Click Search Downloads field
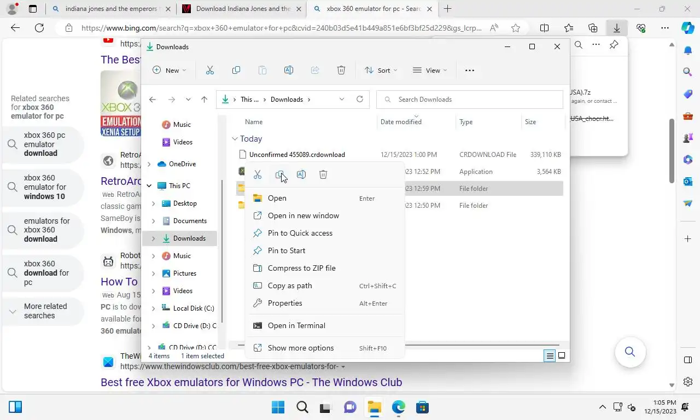700x420 pixels. [x=470, y=100]
